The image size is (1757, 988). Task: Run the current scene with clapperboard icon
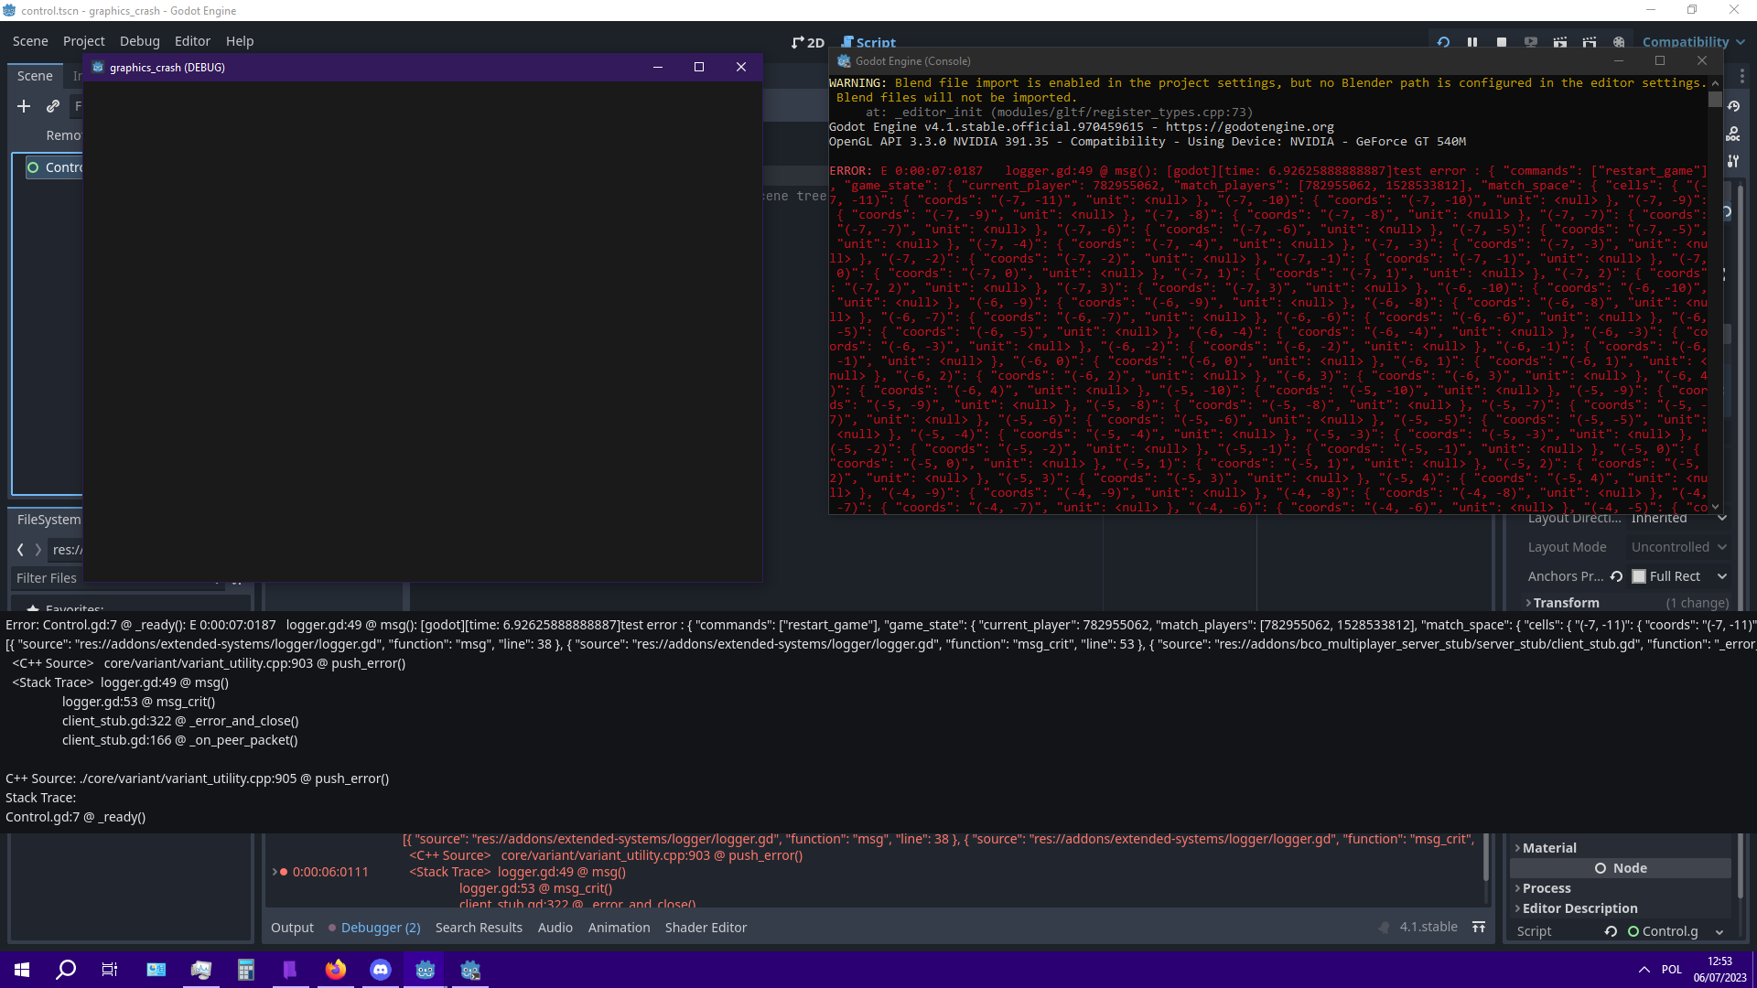(1560, 41)
